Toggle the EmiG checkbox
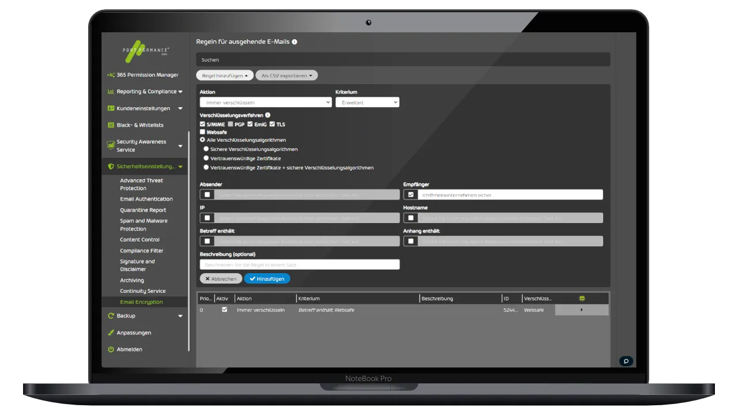Viewport: 738px width, 415px height. click(x=250, y=124)
